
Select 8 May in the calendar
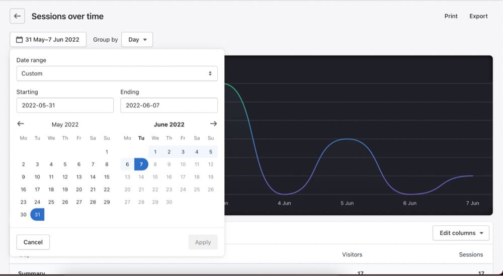click(107, 164)
